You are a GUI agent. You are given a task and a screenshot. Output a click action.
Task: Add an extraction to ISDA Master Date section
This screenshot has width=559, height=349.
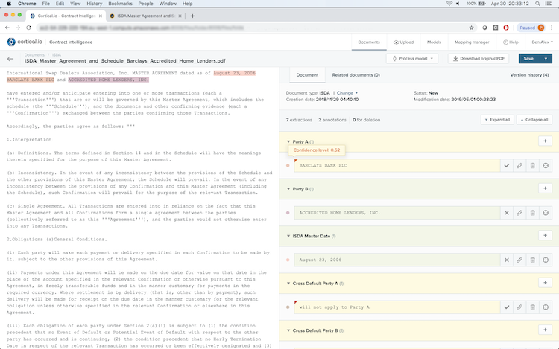(545, 235)
